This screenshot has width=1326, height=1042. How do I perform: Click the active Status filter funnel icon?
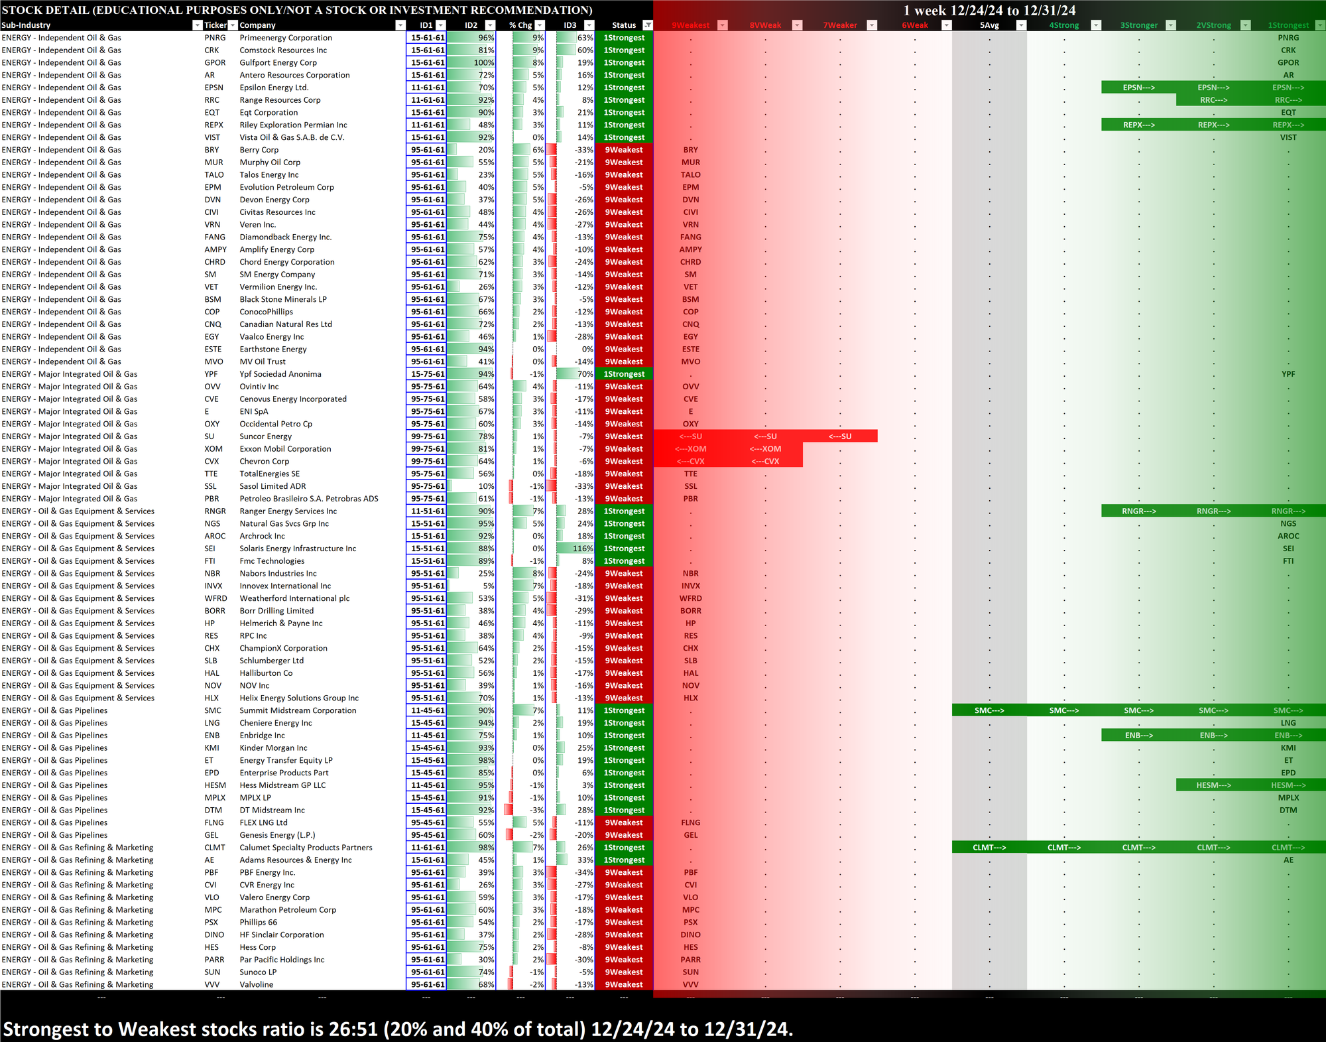coord(648,25)
